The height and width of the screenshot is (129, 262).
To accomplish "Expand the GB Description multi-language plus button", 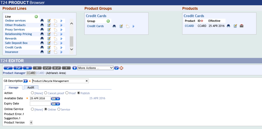I will pyautogui.click(x=25, y=81).
